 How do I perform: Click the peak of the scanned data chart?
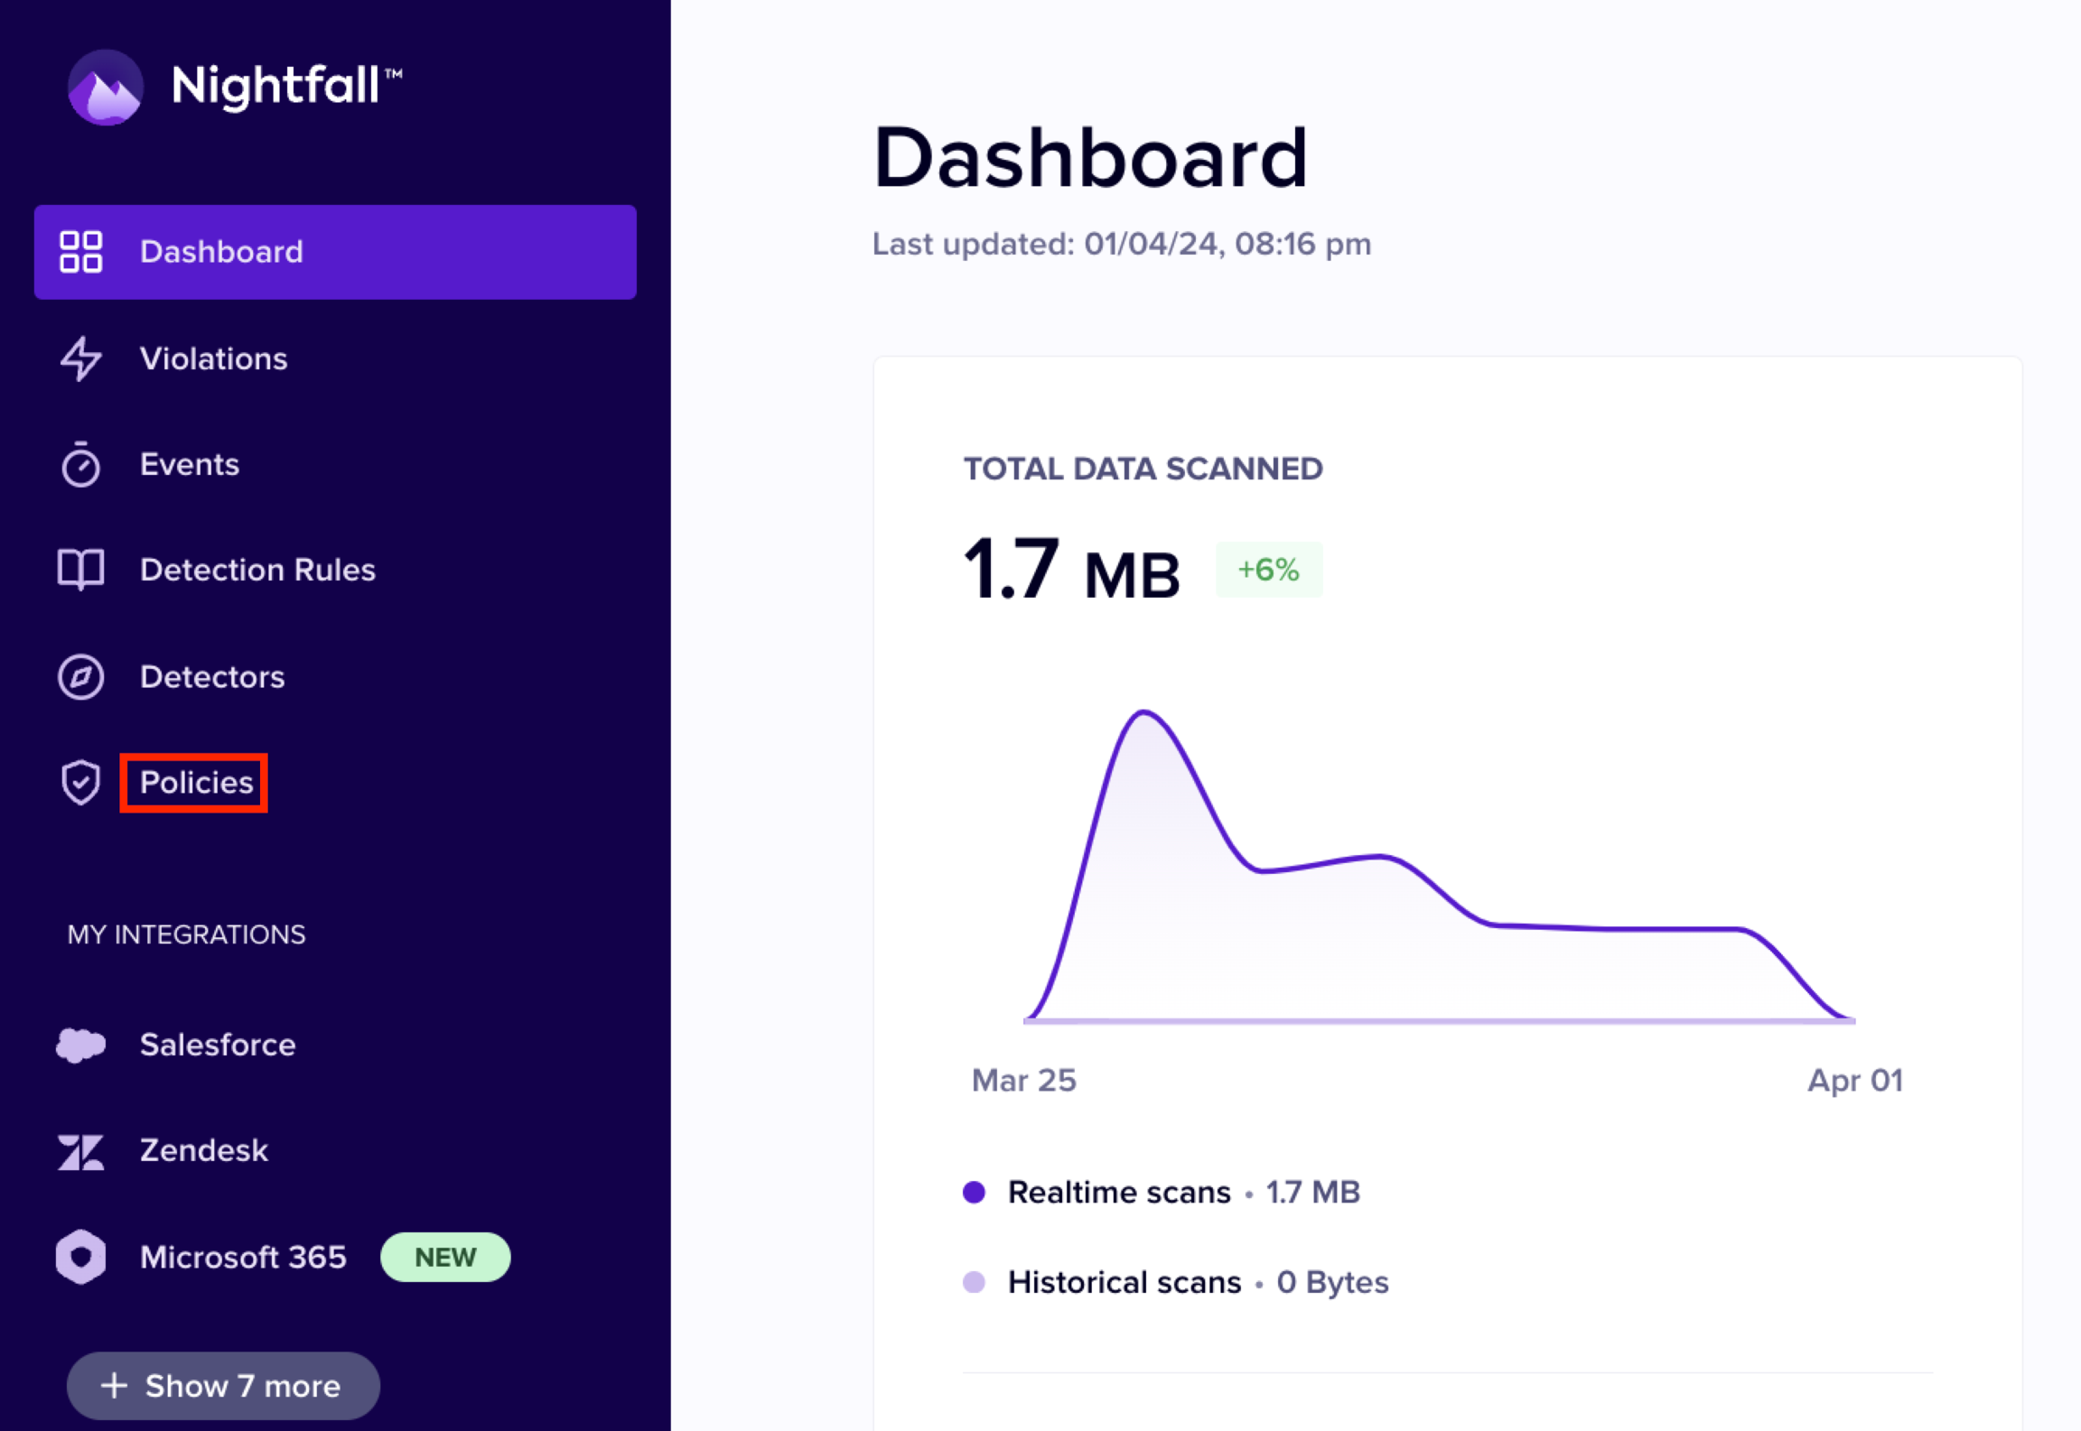click(x=1144, y=712)
